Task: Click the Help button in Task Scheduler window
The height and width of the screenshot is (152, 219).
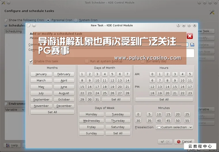Action: tap(12, 145)
